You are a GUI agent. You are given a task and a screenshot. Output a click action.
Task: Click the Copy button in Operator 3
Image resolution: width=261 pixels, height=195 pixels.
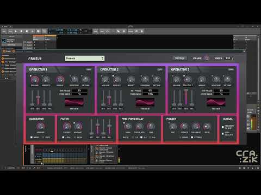pos(231,69)
